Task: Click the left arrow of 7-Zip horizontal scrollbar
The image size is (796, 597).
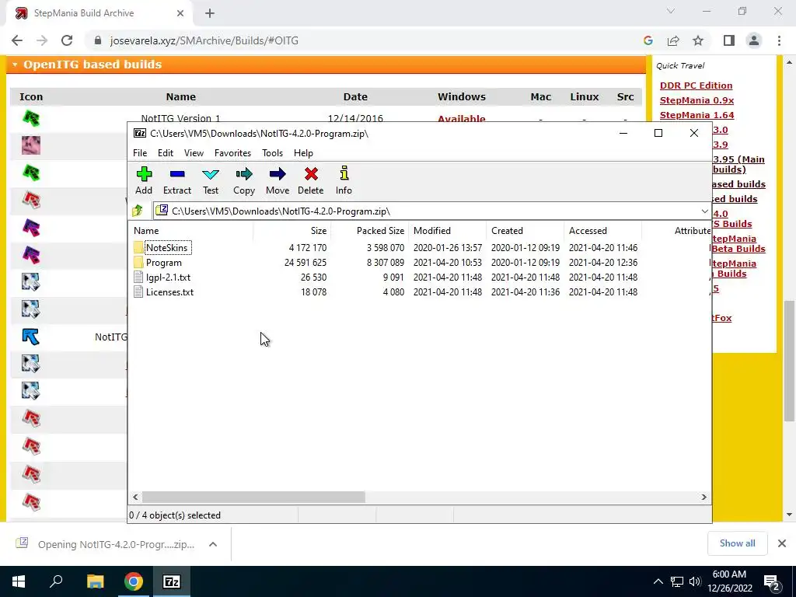Action: tap(135, 497)
